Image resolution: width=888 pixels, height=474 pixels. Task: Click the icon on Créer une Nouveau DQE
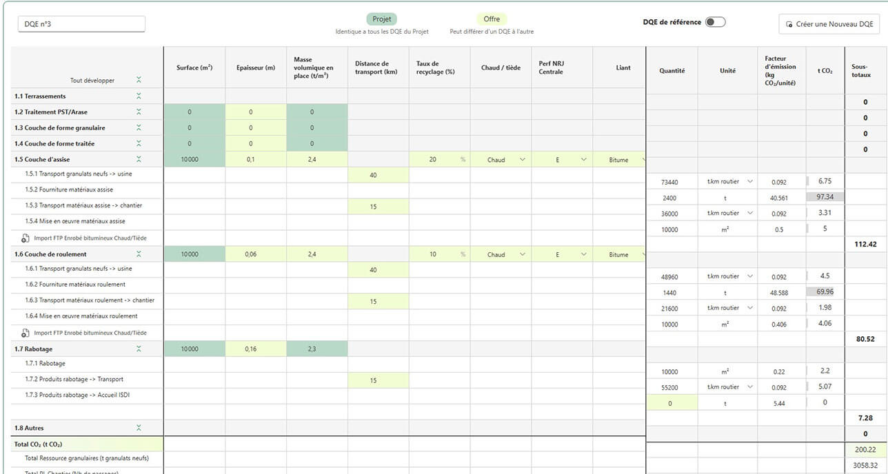click(x=789, y=24)
